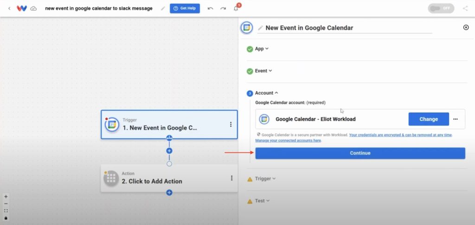
Task: Click the Get Help button
Action: (185, 8)
